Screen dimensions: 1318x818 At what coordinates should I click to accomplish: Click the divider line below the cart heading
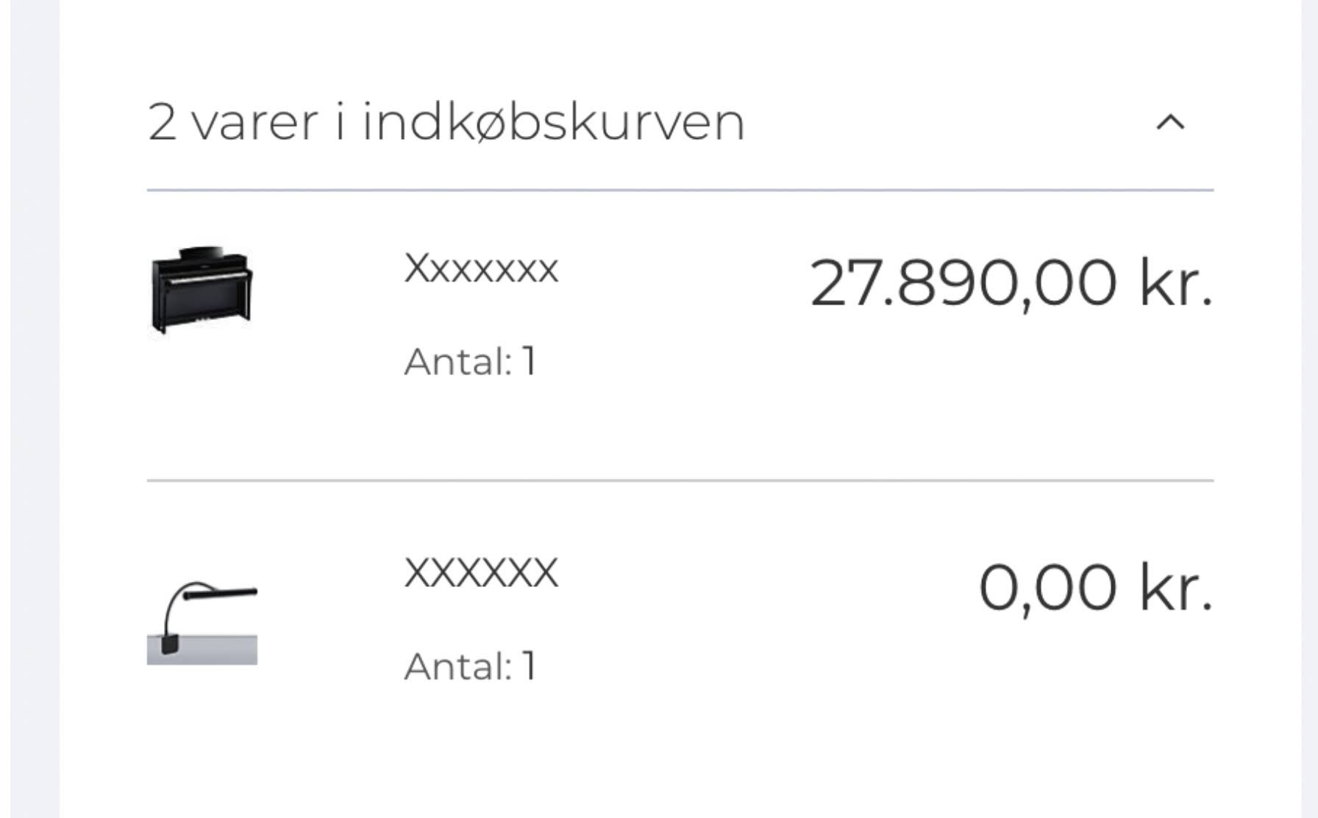(x=680, y=191)
